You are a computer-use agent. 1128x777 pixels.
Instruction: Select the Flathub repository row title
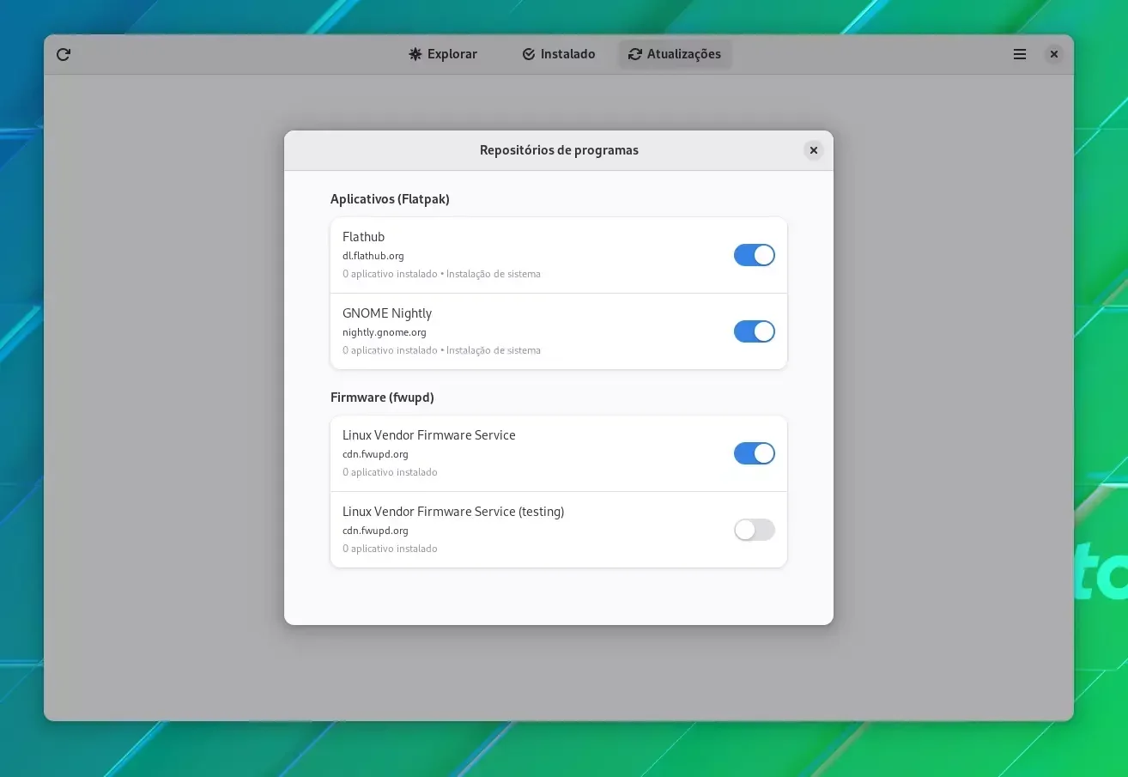click(364, 237)
